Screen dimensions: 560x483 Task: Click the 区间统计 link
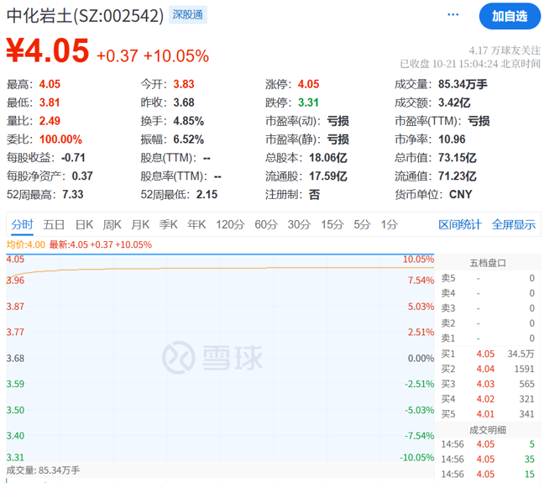coord(460,224)
